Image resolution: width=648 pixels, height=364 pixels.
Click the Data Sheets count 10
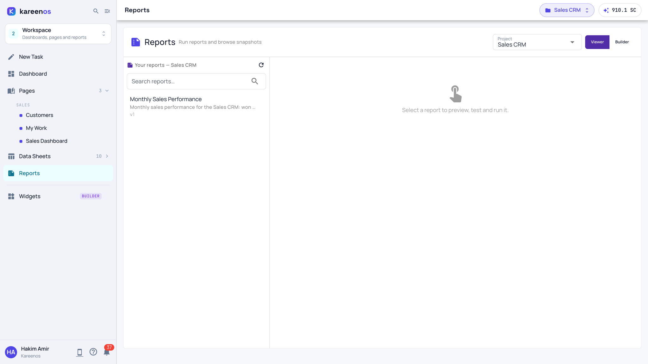(99, 156)
